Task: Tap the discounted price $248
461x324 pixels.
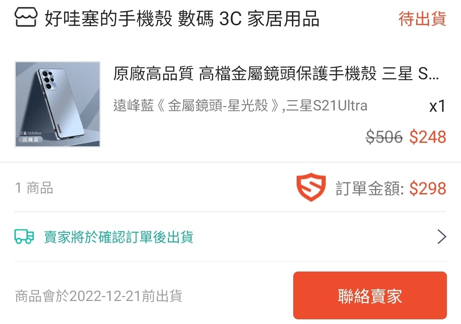Action: 428,137
